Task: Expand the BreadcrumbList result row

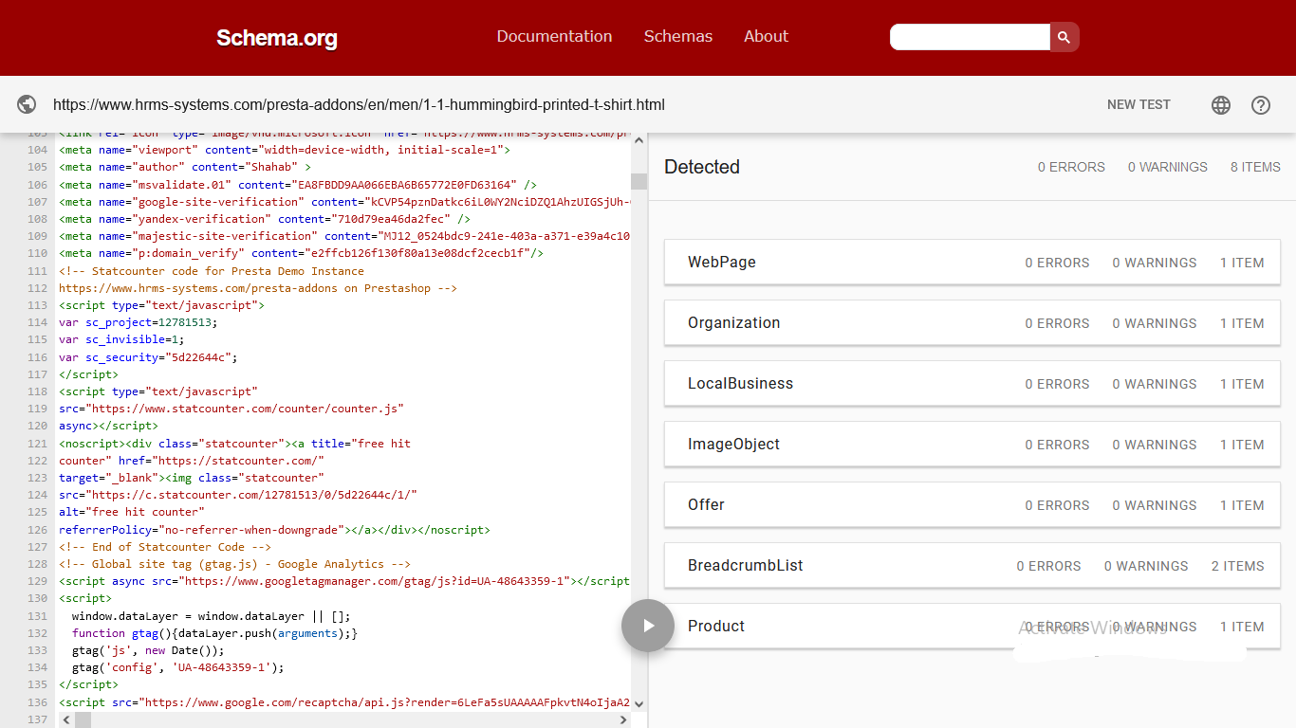Action: pyautogui.click(x=972, y=566)
